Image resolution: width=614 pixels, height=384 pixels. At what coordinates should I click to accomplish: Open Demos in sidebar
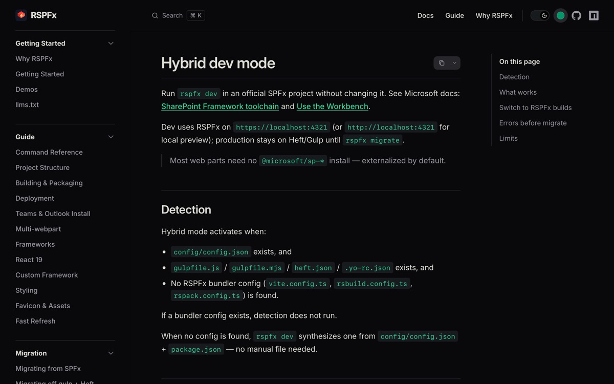pos(27,90)
